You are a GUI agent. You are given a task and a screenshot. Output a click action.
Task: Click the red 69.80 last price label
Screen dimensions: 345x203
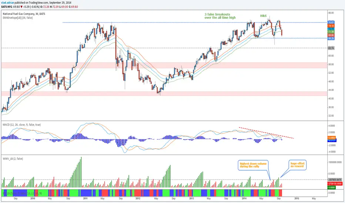pos(331,35)
